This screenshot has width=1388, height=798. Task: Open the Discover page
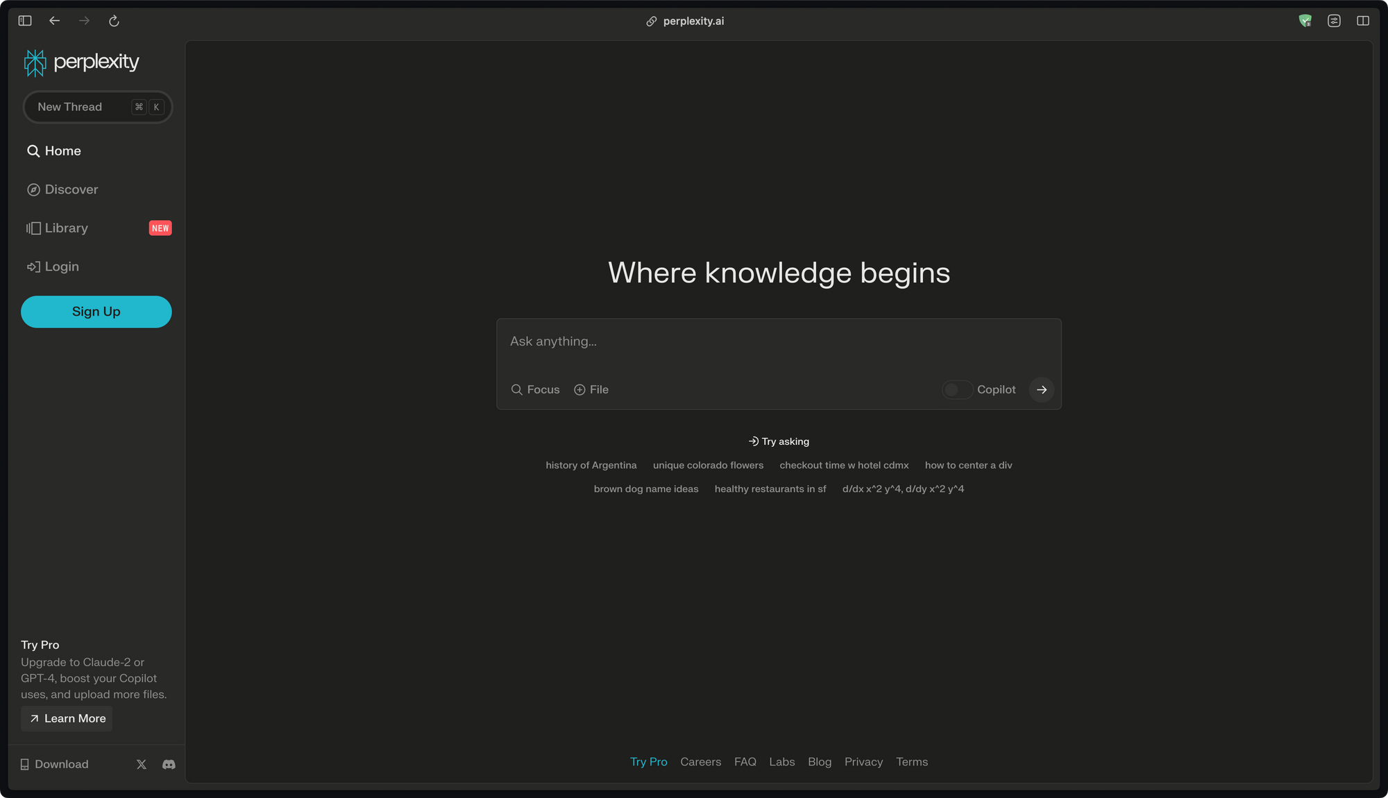point(62,189)
